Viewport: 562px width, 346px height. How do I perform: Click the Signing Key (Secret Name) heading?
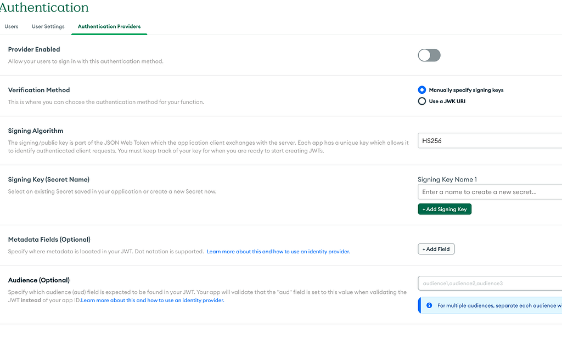49,179
